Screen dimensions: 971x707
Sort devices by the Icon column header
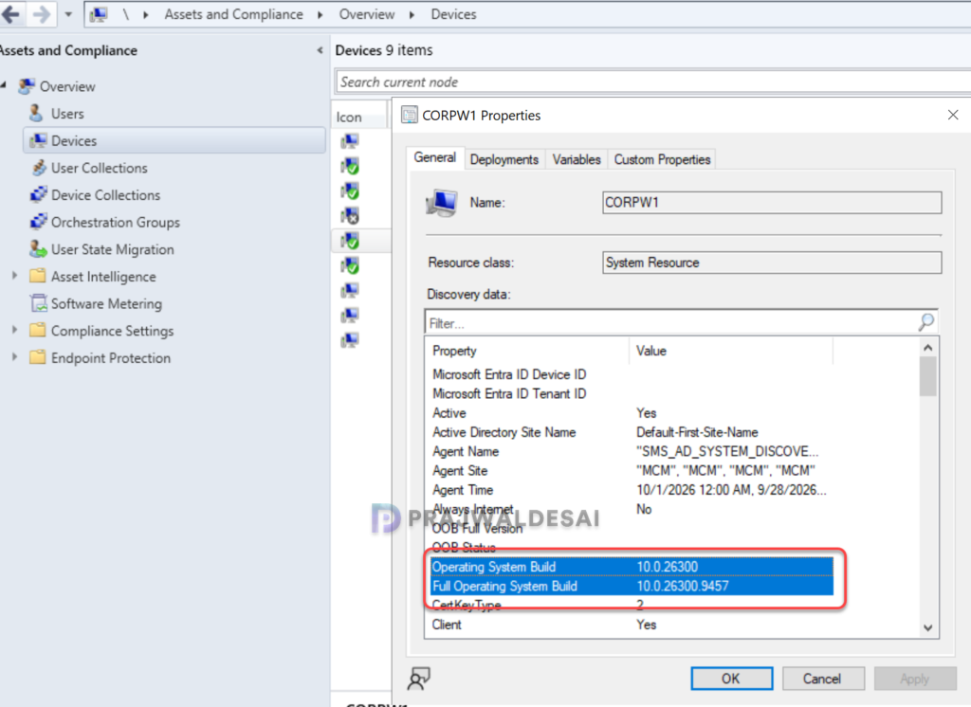pyautogui.click(x=360, y=117)
